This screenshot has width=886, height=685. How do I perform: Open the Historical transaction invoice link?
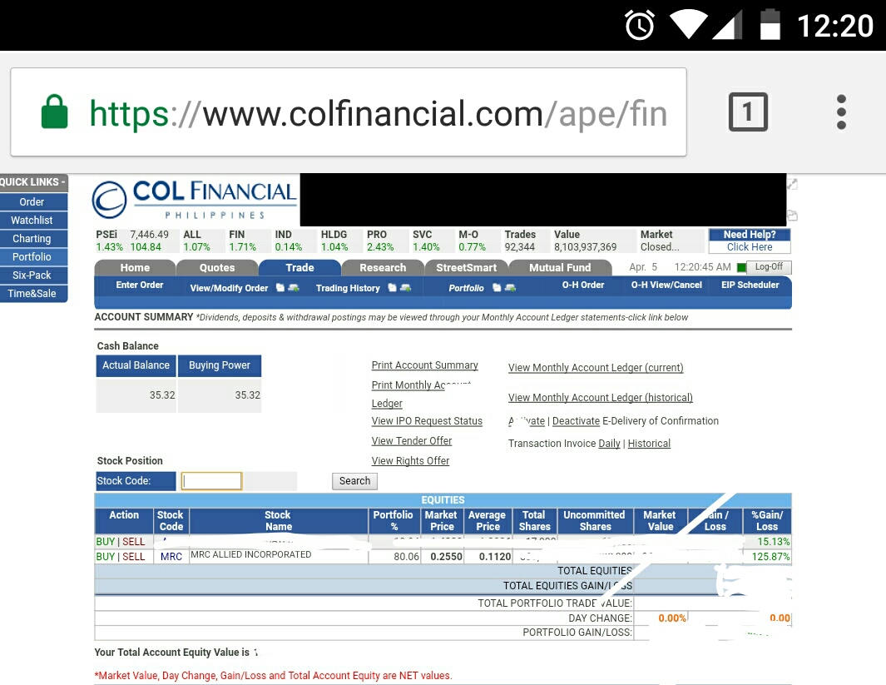click(649, 443)
